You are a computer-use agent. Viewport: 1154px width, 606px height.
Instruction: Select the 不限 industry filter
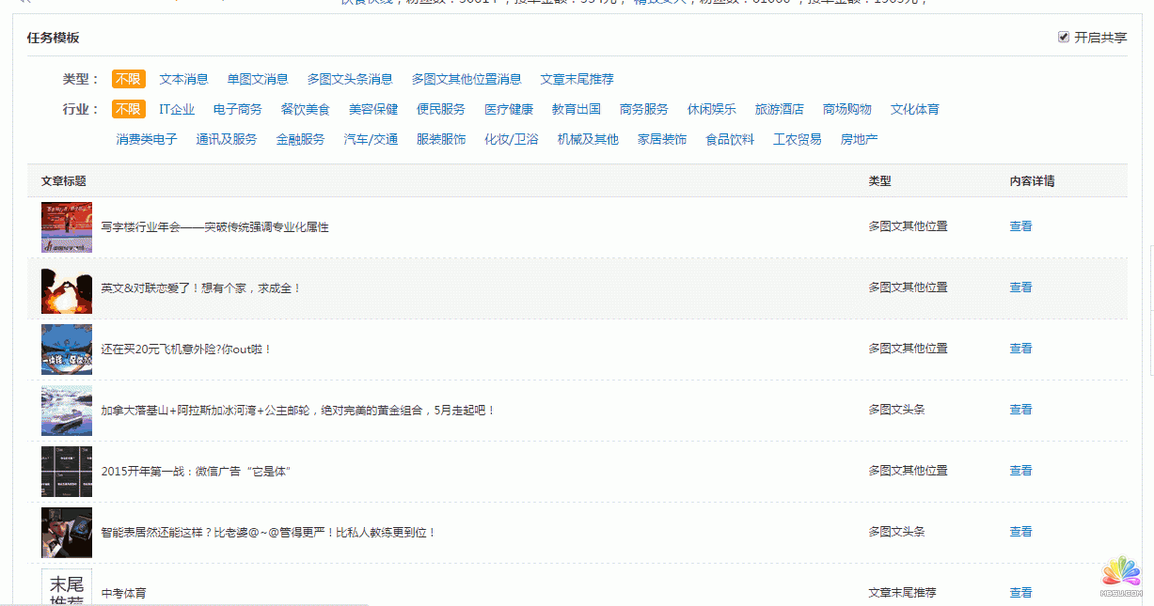tap(128, 109)
